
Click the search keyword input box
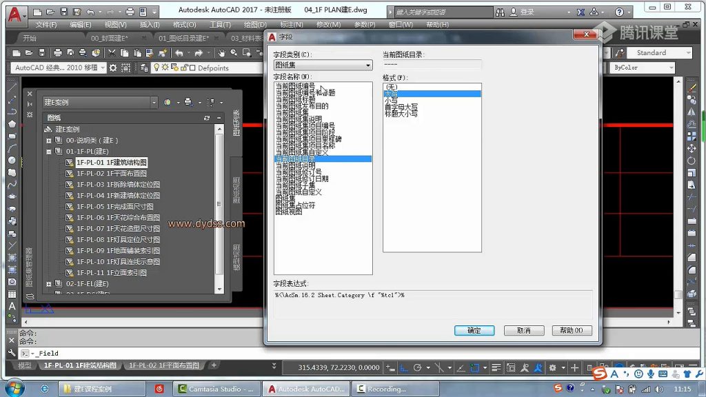[x=443, y=12]
